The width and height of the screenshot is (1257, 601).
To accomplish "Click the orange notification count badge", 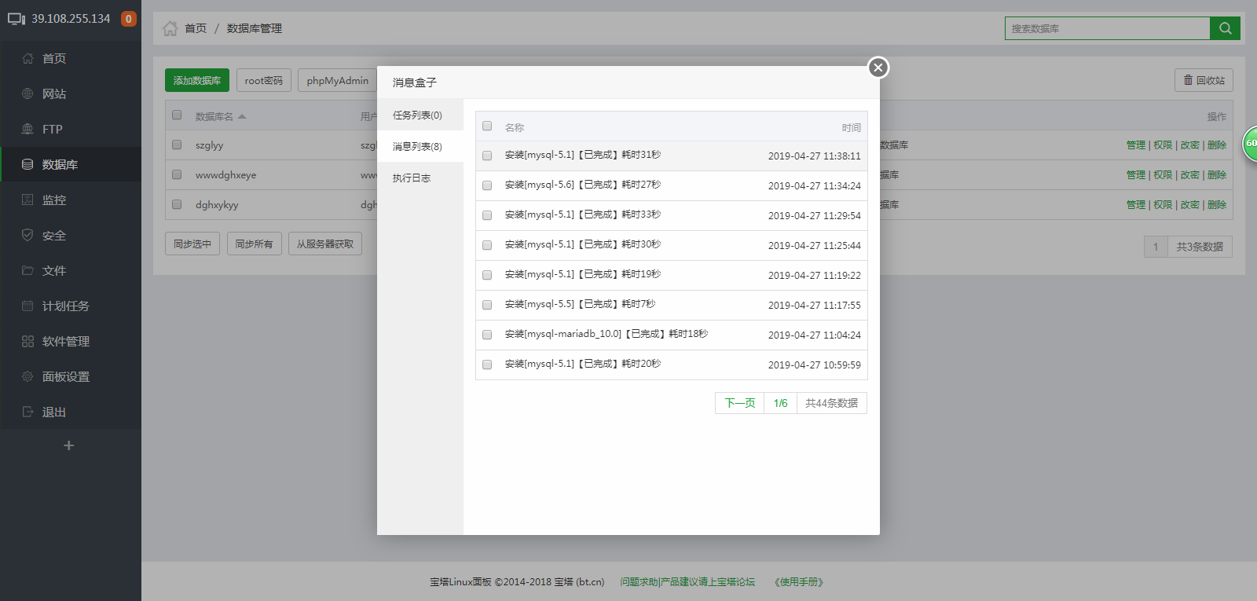I will [129, 19].
